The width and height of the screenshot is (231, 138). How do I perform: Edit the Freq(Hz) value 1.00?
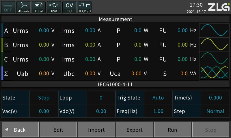(x=158, y=111)
